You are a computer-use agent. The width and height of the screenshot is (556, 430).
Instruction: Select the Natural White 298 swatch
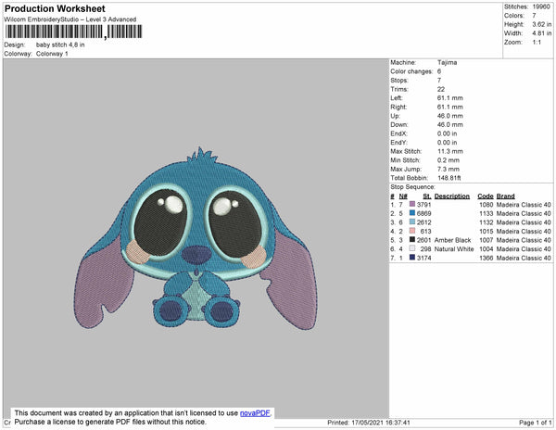(412, 248)
